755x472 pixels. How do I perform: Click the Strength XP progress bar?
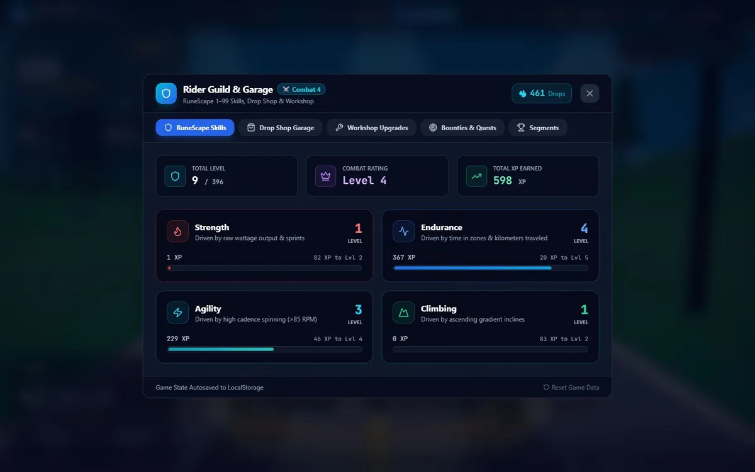coord(265,268)
